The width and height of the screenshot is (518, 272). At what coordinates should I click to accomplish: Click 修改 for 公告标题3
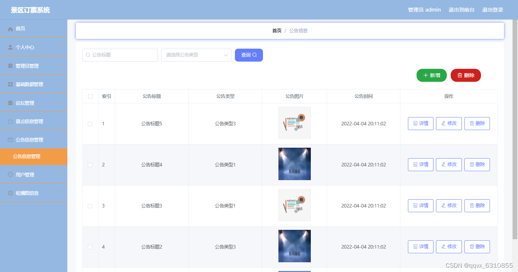click(x=449, y=206)
